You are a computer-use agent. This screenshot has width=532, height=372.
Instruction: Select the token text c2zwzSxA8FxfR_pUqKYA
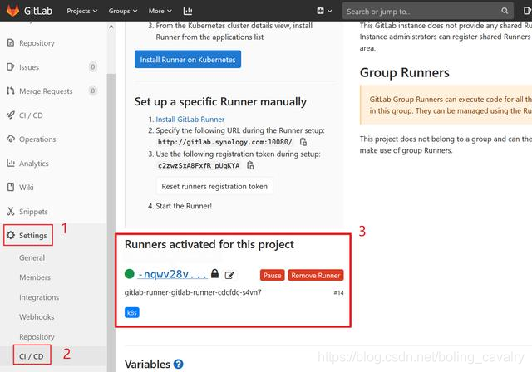pyautogui.click(x=199, y=166)
